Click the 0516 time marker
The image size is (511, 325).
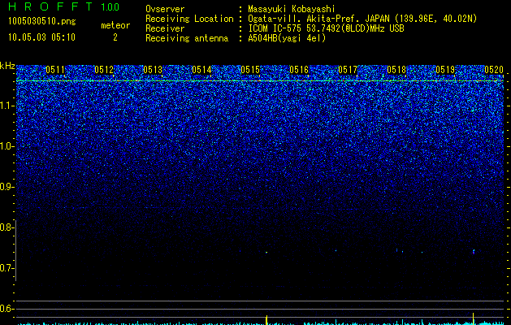pyautogui.click(x=299, y=70)
